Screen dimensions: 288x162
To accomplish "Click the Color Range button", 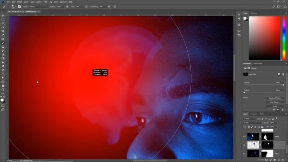I will click(x=275, y=102).
